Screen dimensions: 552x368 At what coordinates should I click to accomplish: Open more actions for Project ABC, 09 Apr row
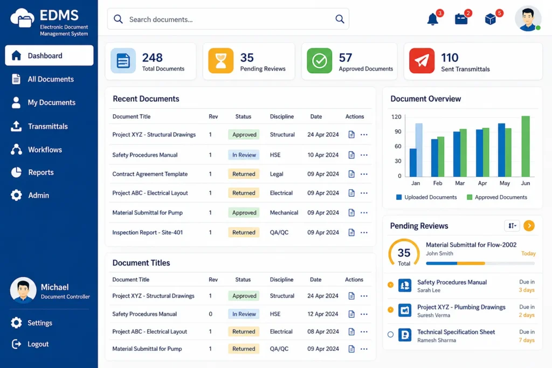pos(364,193)
